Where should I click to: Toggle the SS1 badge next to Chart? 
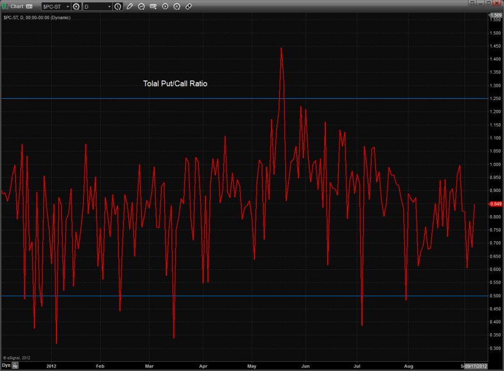click(29, 6)
